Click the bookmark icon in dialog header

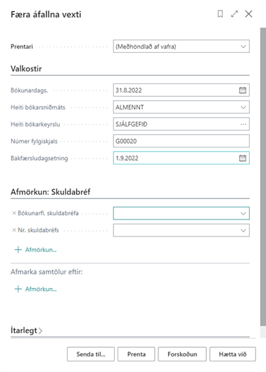(x=220, y=14)
